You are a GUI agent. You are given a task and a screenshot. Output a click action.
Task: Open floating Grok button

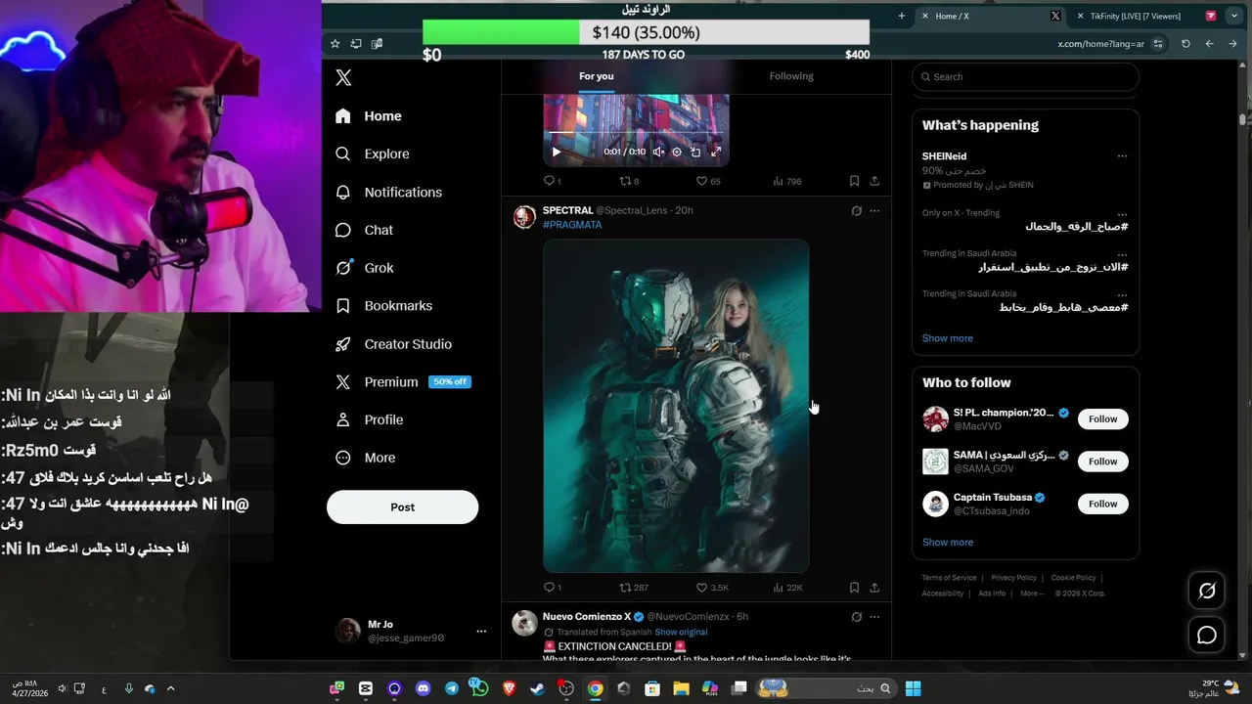(1207, 591)
